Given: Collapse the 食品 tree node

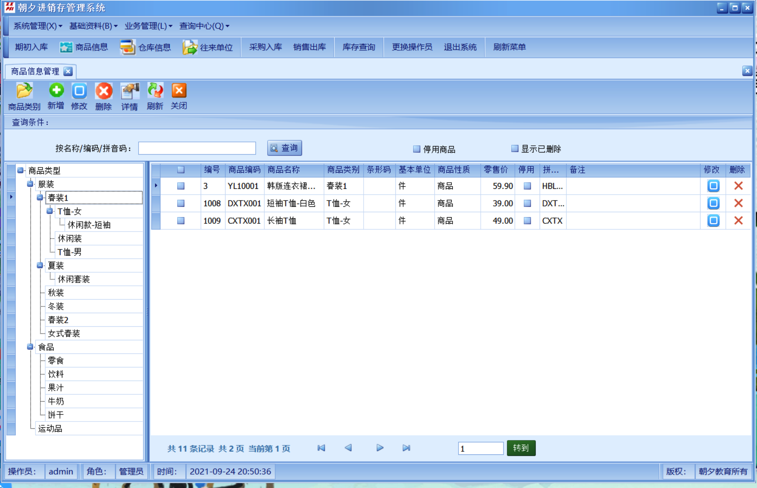Looking at the screenshot, I should (30, 347).
